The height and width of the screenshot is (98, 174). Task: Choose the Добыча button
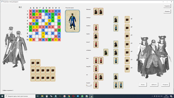point(154,85)
